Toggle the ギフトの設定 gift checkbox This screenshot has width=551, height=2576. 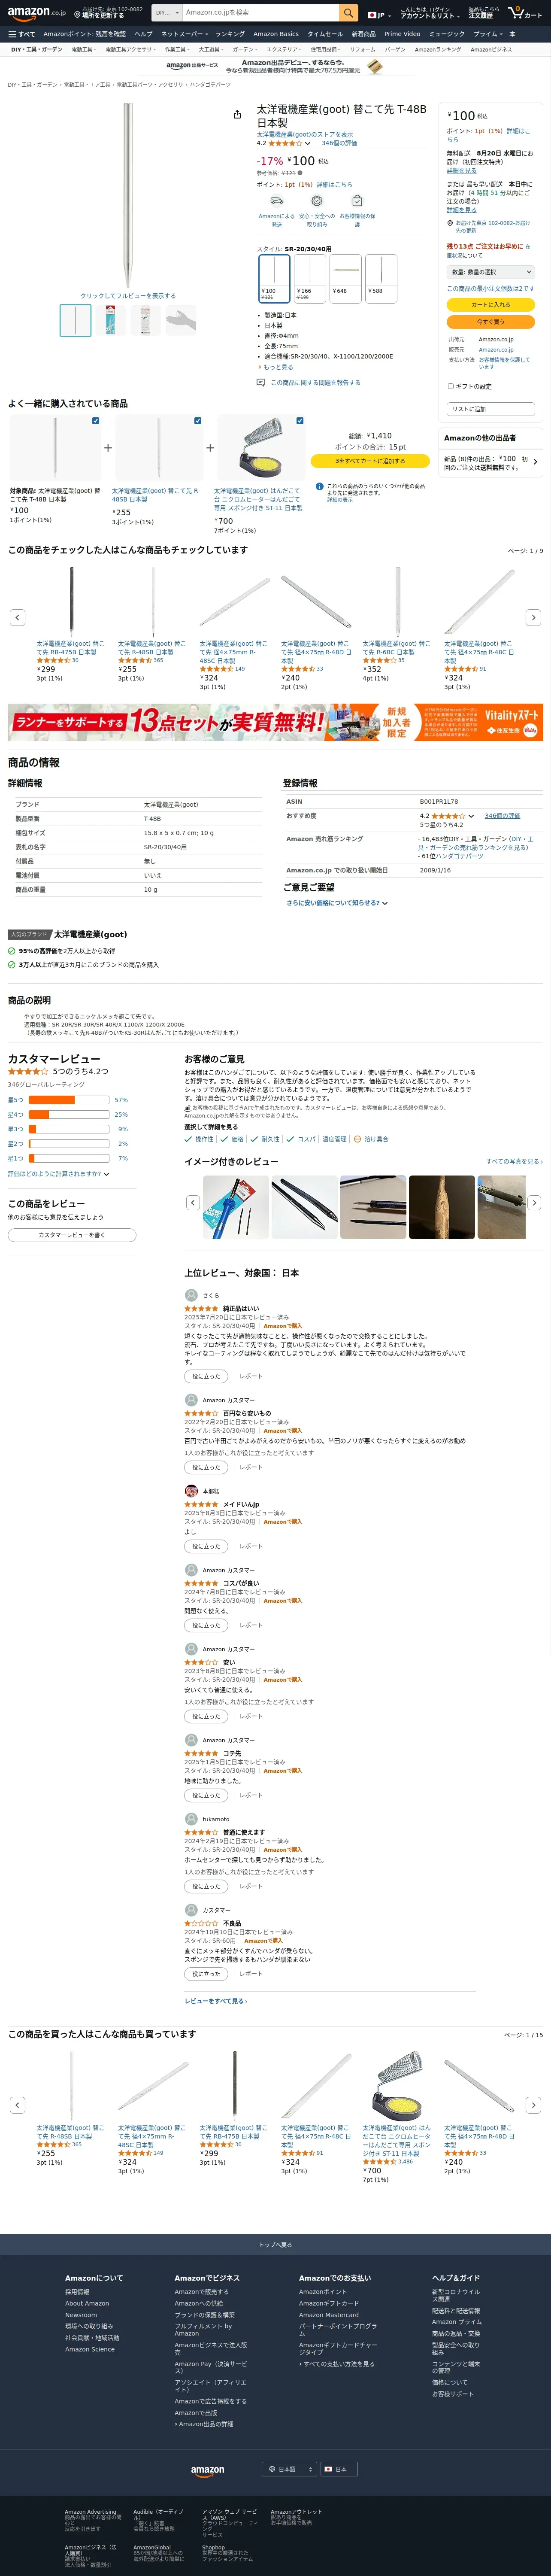tap(450, 386)
